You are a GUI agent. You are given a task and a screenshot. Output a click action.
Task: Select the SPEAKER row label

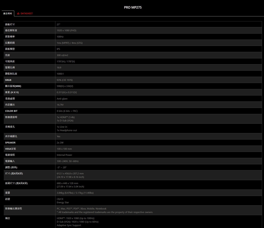(x=10, y=143)
